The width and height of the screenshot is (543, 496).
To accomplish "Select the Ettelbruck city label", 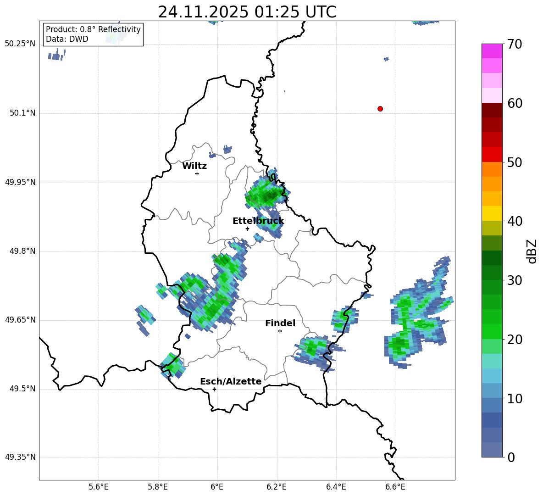I will (258, 221).
